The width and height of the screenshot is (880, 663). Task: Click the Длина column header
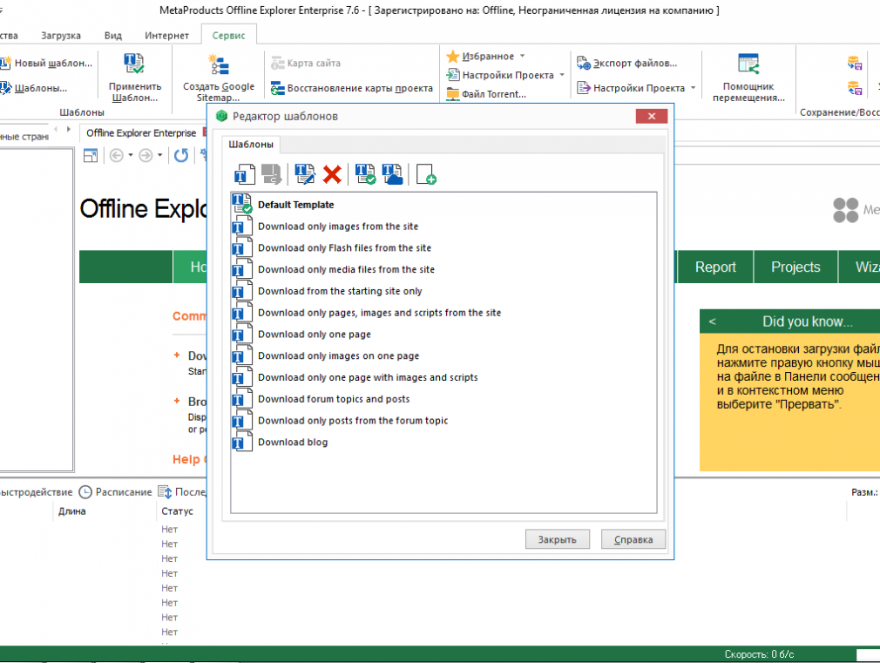(x=72, y=511)
